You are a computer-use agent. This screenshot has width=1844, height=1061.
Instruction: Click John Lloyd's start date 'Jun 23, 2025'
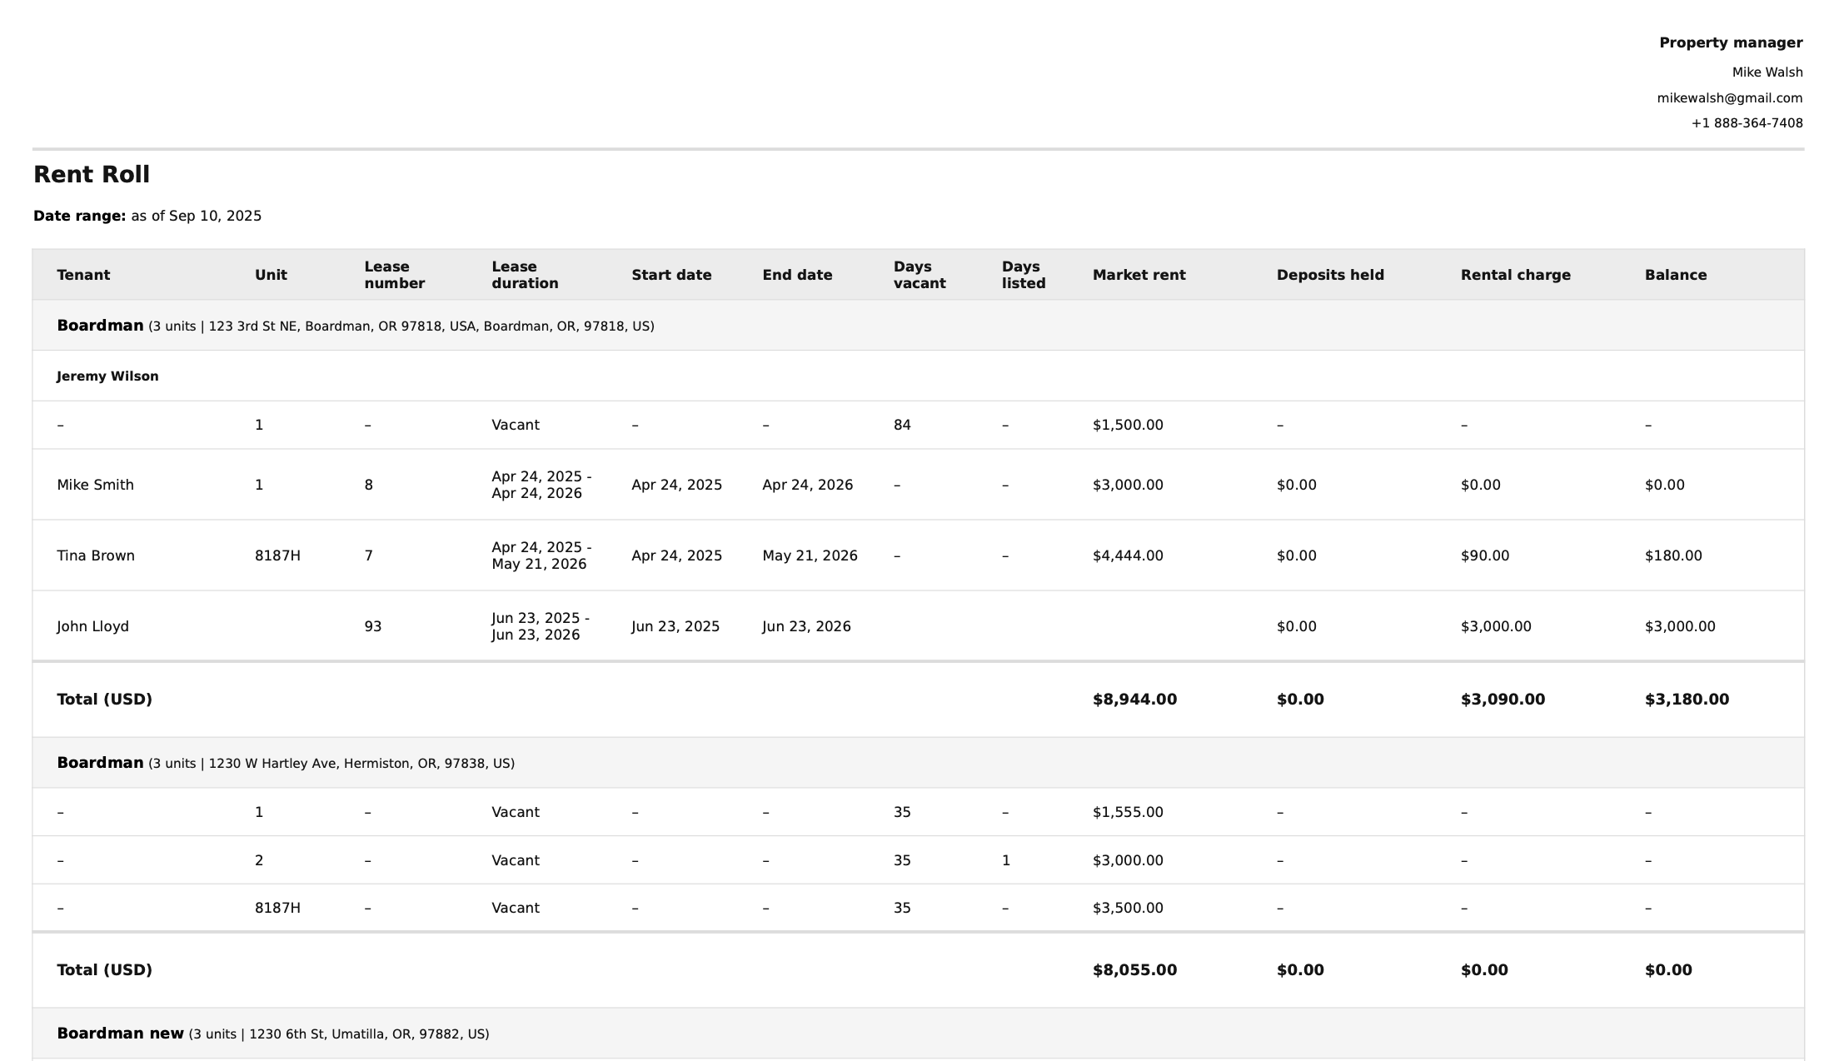click(675, 627)
